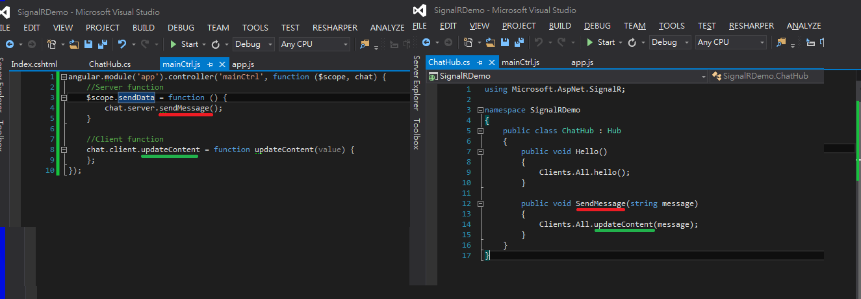
Task: Click New Project icon in right window
Action: (468, 42)
